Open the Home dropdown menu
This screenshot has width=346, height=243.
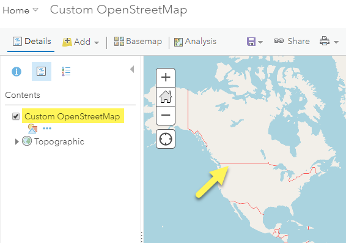21,10
